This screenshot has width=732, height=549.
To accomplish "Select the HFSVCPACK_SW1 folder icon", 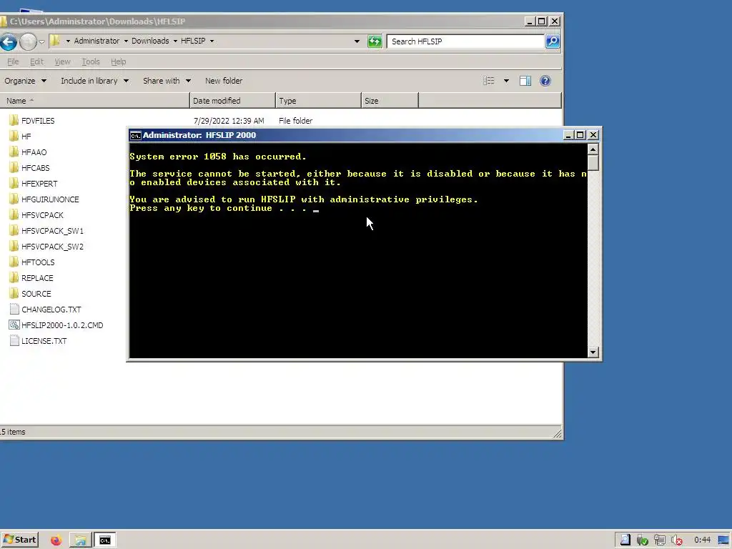I will tap(14, 231).
